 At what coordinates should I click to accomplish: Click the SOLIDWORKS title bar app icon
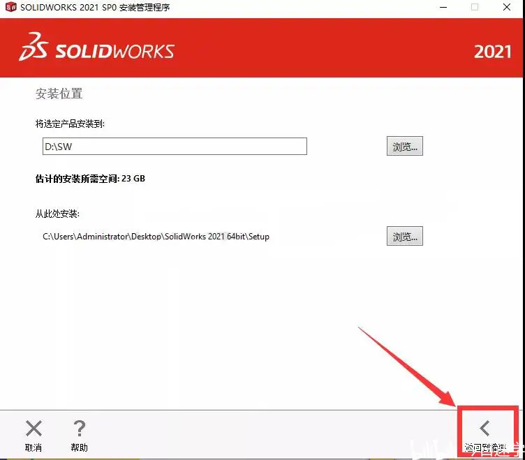click(x=10, y=7)
